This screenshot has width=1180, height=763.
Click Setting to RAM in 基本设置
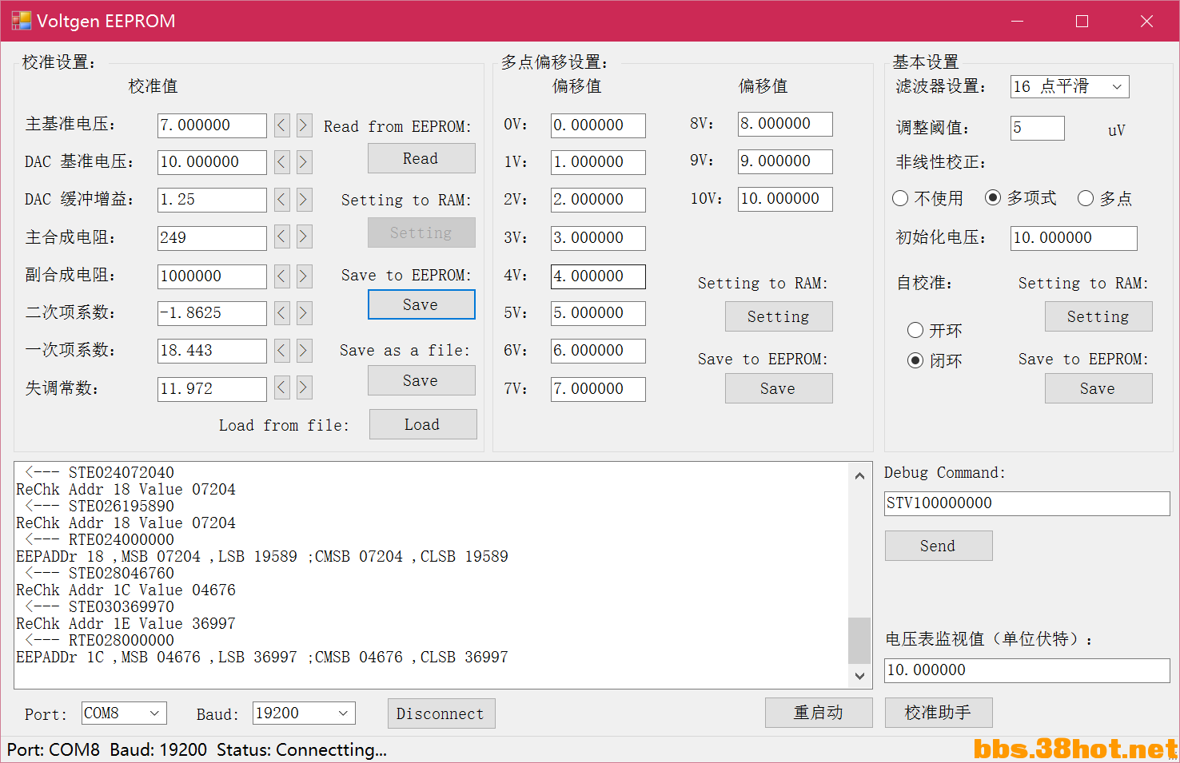(1098, 316)
